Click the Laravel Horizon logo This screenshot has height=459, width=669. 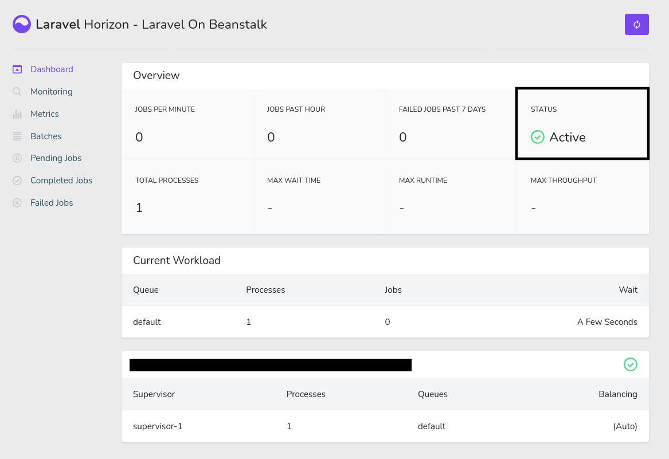click(21, 24)
